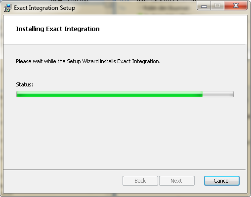Click the unfilled gray end of progress bar

[218, 94]
